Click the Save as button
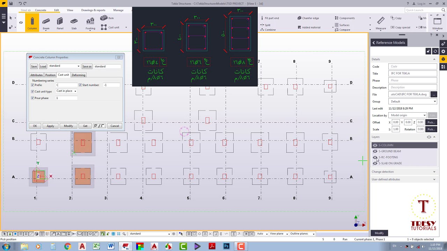The image size is (447, 251). point(87,66)
